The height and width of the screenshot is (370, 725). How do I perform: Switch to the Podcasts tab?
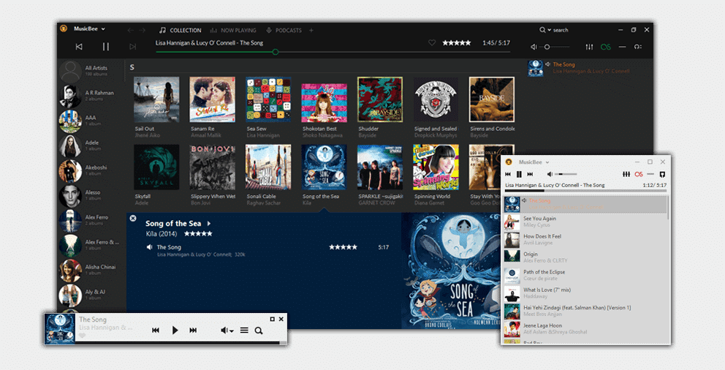coord(284,30)
